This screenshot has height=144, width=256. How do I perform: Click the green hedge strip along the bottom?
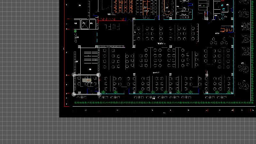point(160,103)
